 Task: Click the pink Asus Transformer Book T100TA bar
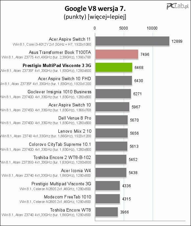point(117,54)
